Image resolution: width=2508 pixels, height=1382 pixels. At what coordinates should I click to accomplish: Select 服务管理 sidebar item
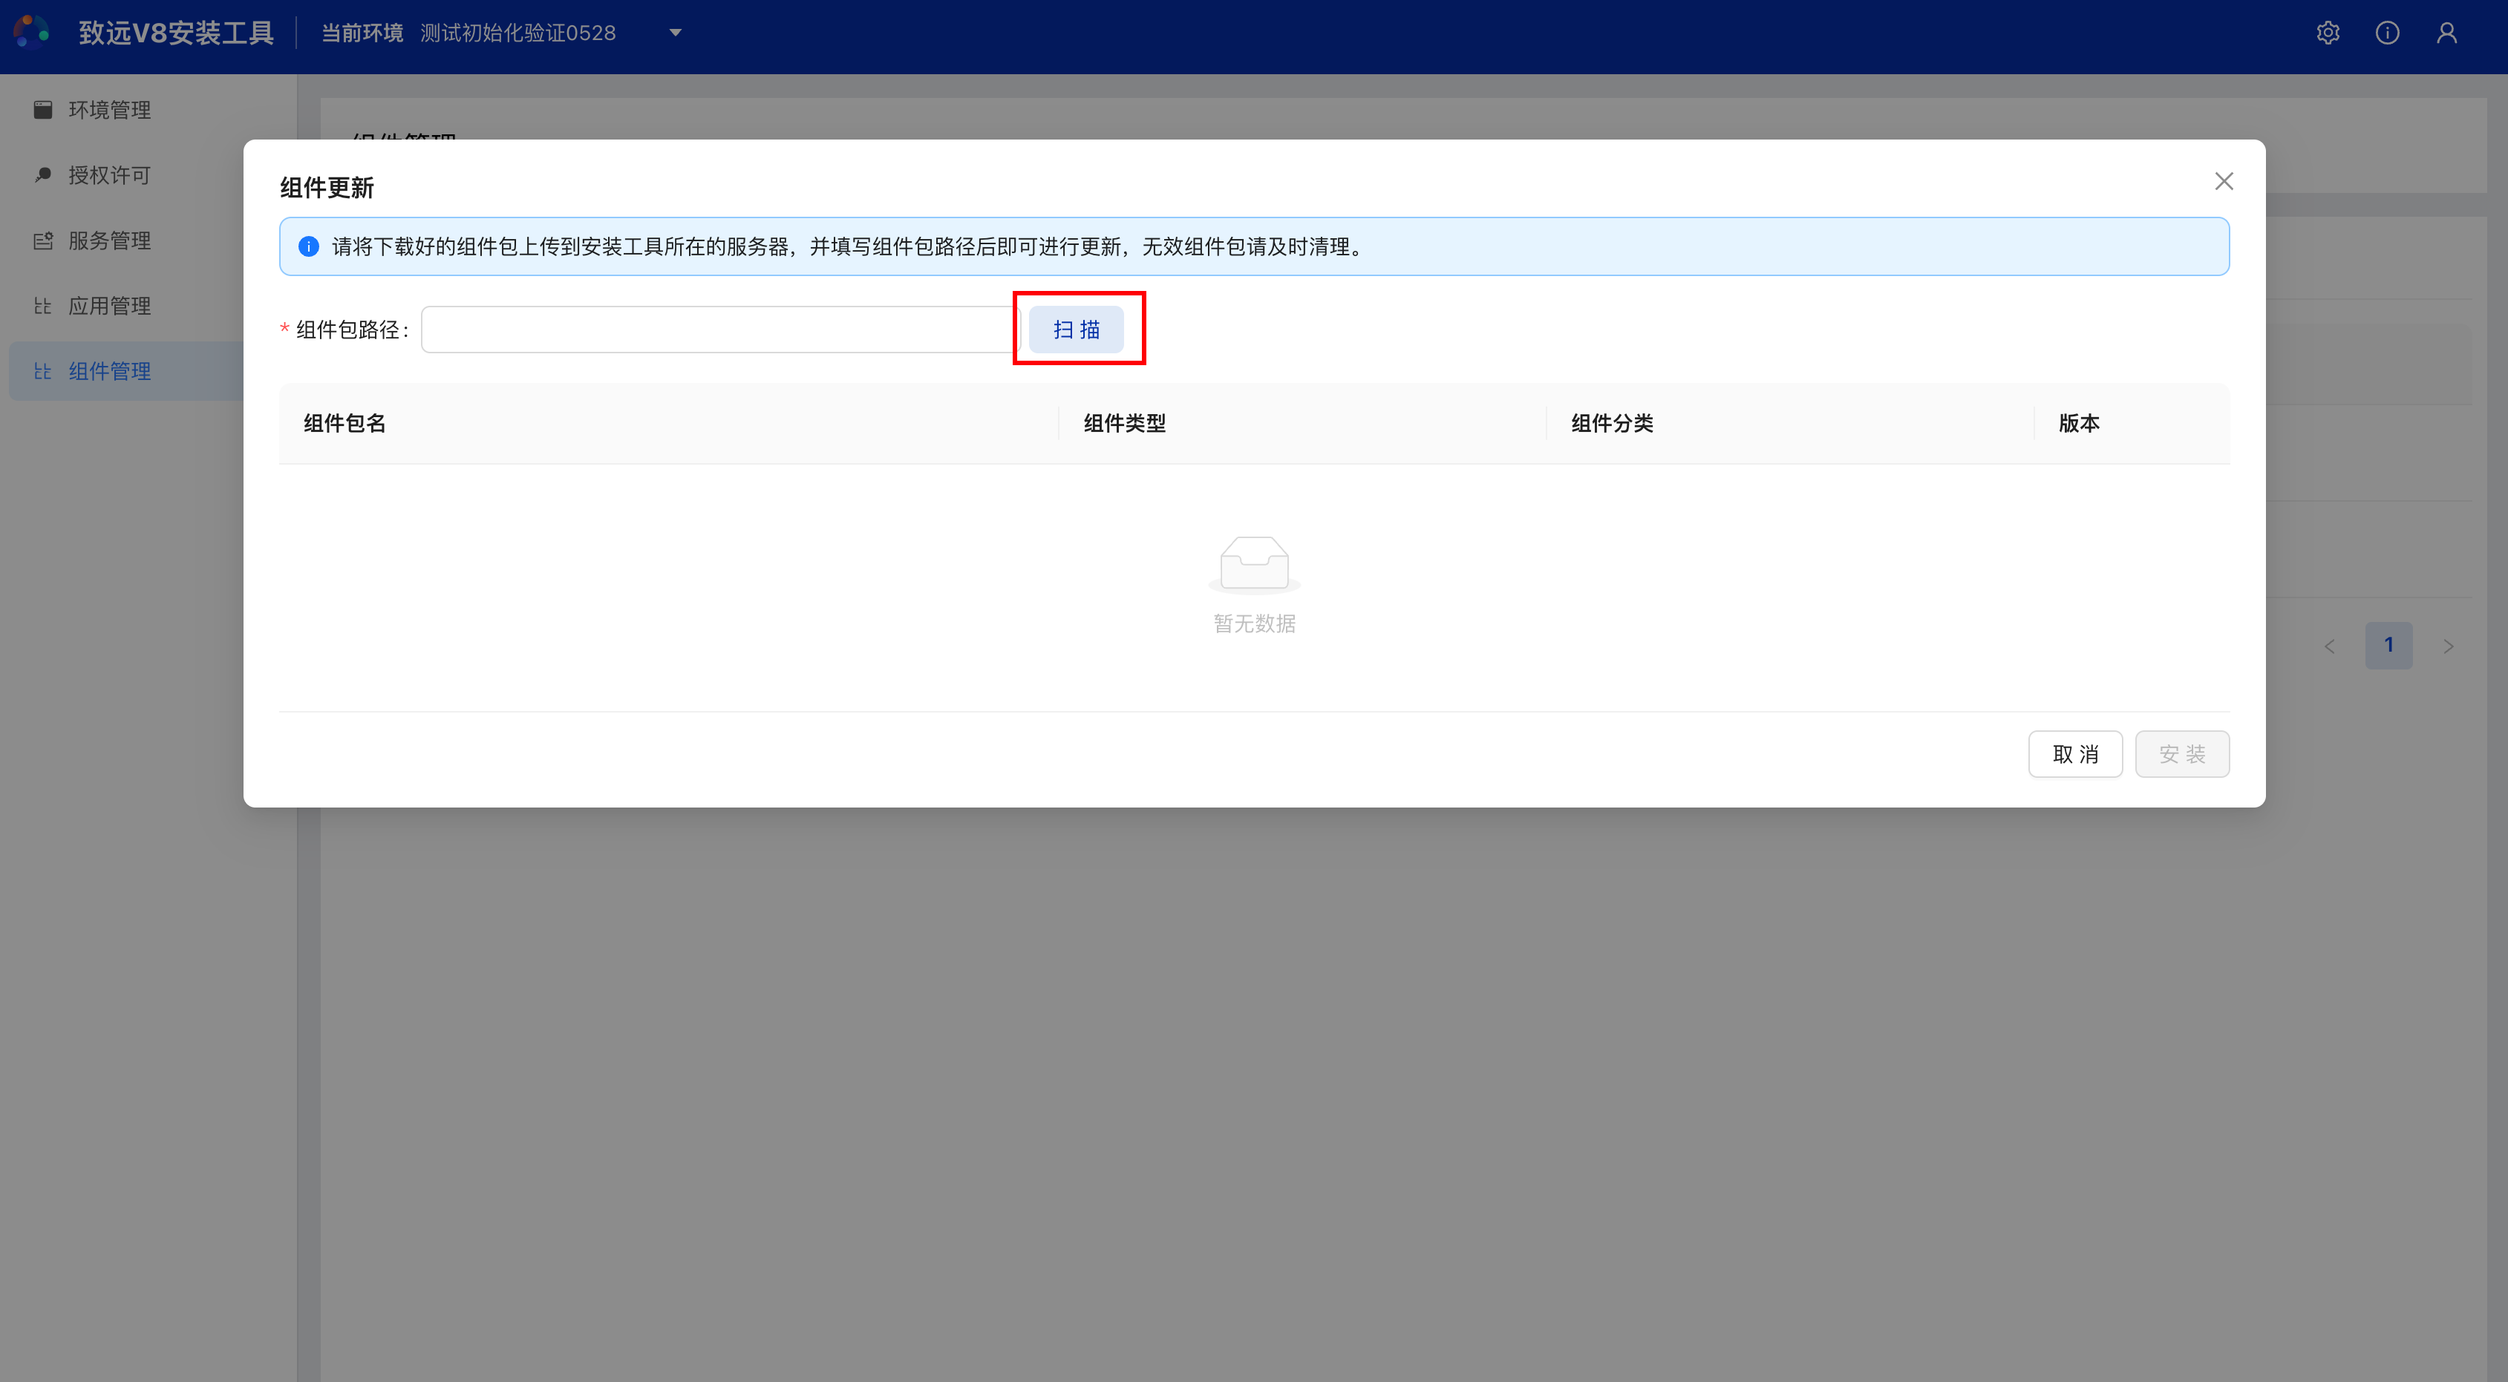click(109, 240)
